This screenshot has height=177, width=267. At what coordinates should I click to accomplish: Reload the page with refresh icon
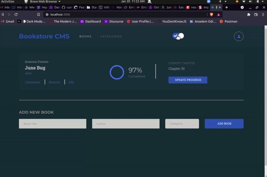coord(16,15)
